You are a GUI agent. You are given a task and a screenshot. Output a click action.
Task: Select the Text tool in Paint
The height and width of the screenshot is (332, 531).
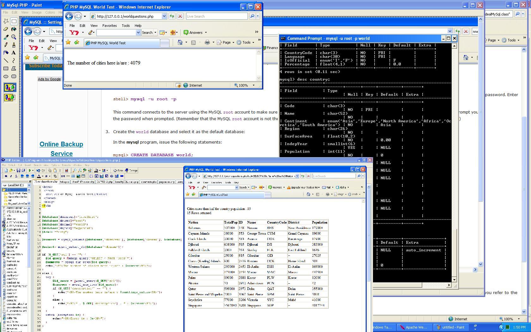click(x=14, y=53)
